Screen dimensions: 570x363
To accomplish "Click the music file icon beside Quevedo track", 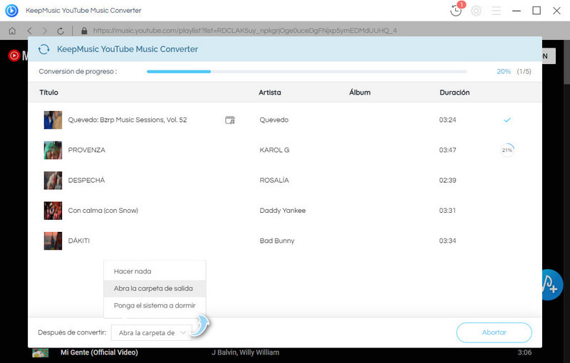I will [x=229, y=120].
